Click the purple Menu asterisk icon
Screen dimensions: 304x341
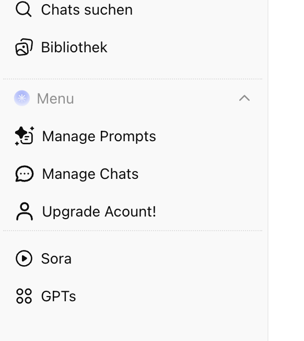point(22,98)
